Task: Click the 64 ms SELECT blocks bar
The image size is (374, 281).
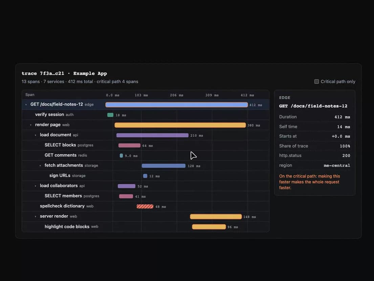Action: (129, 145)
